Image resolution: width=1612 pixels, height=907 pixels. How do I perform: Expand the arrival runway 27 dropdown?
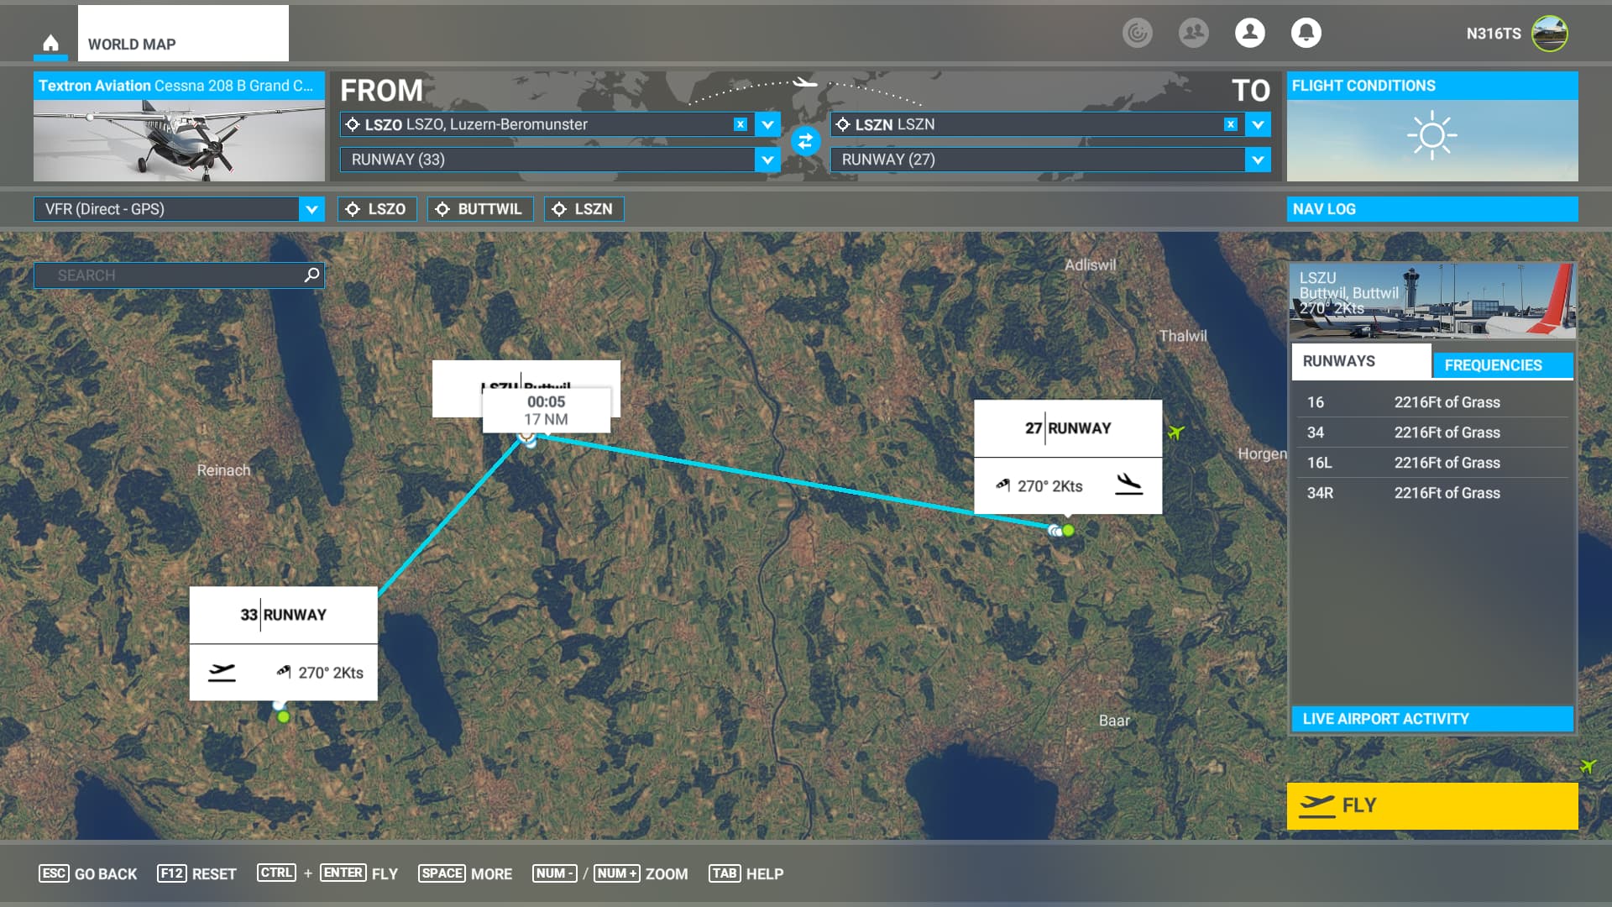point(1257,160)
